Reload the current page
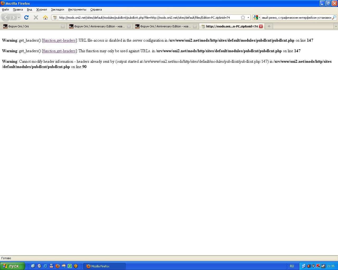 (26, 17)
